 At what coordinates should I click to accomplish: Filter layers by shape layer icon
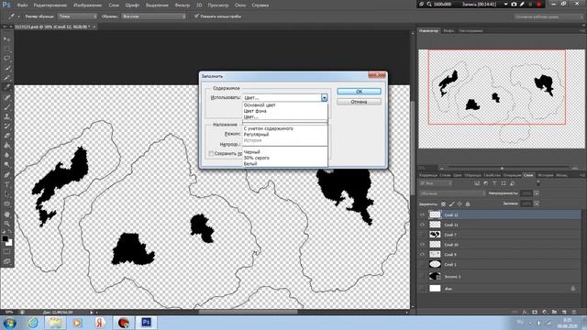(x=504, y=183)
